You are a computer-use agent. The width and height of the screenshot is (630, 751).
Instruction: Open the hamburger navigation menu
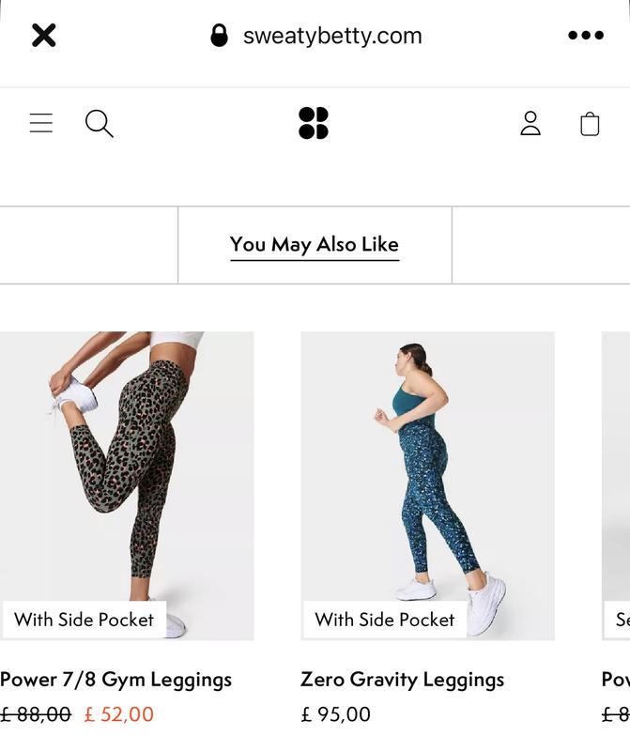tap(41, 123)
